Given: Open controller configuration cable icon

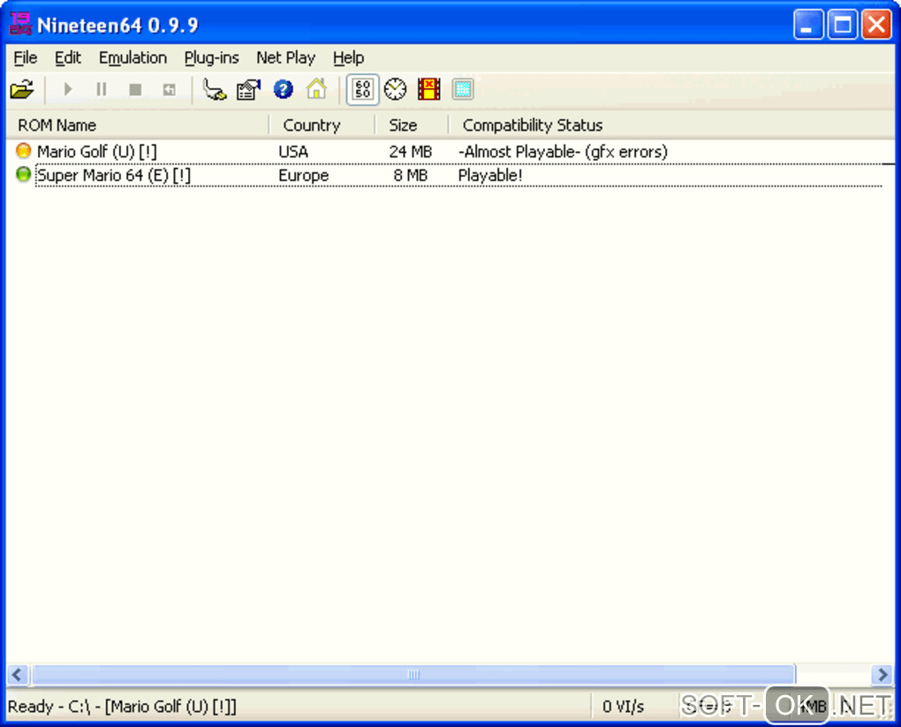Looking at the screenshot, I should 215,89.
